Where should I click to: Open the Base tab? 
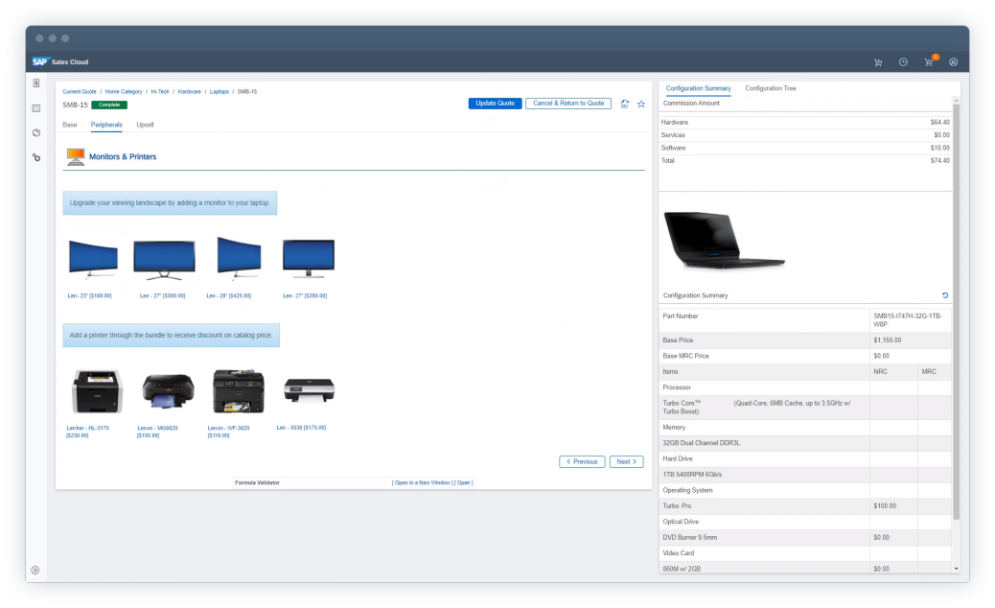pos(70,125)
